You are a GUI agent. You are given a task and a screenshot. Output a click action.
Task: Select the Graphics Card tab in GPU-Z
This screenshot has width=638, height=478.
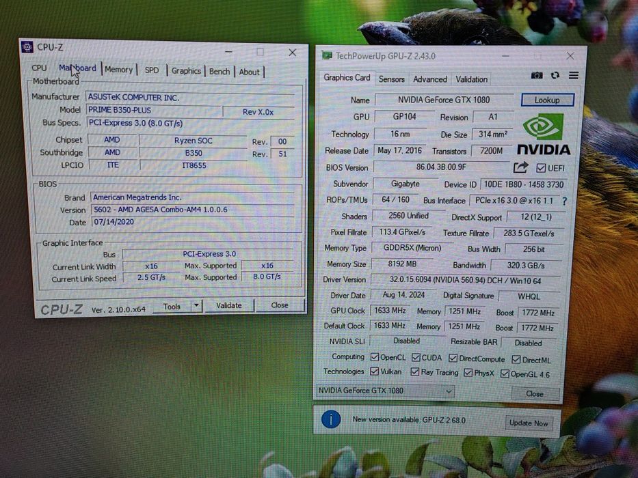(347, 78)
